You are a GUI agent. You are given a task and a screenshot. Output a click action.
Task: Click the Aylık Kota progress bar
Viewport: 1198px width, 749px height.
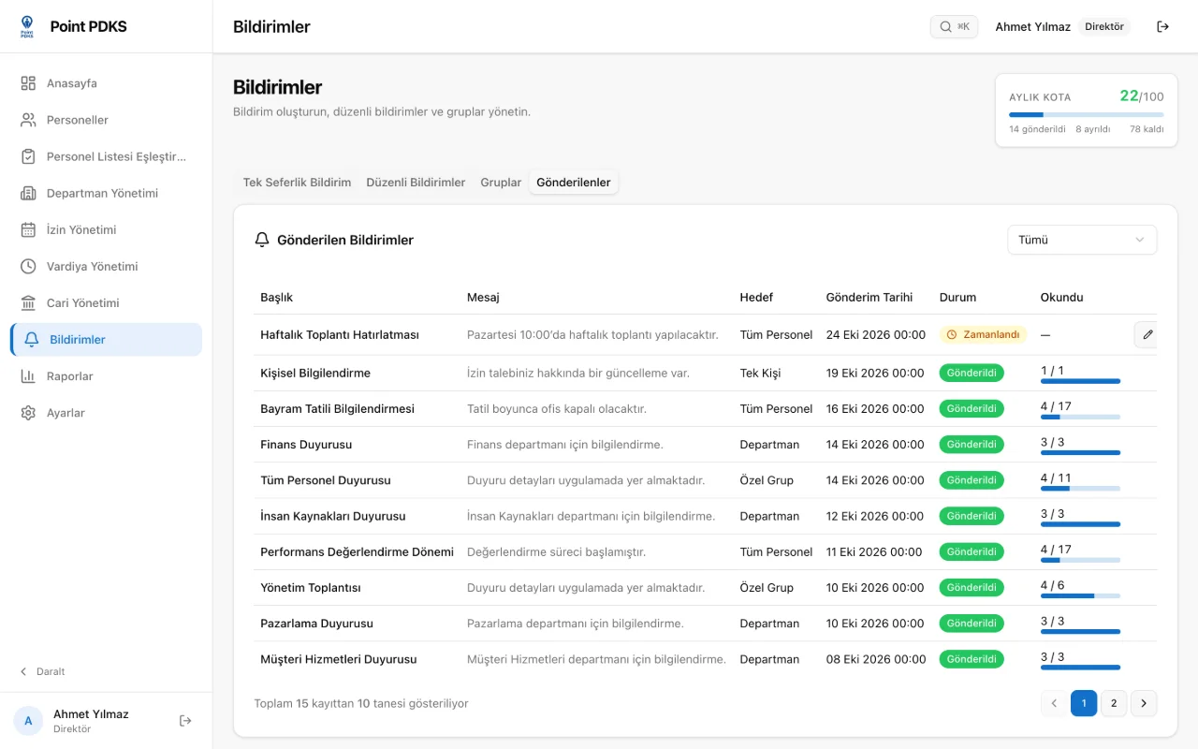pos(1087,114)
